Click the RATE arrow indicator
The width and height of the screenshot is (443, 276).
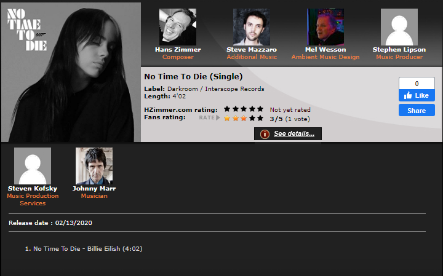click(x=209, y=117)
